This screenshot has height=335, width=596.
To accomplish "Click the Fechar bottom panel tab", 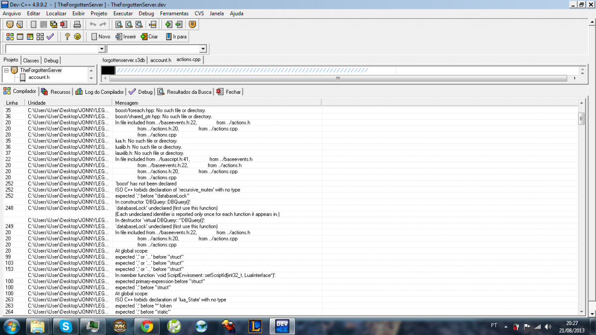I will (x=229, y=92).
